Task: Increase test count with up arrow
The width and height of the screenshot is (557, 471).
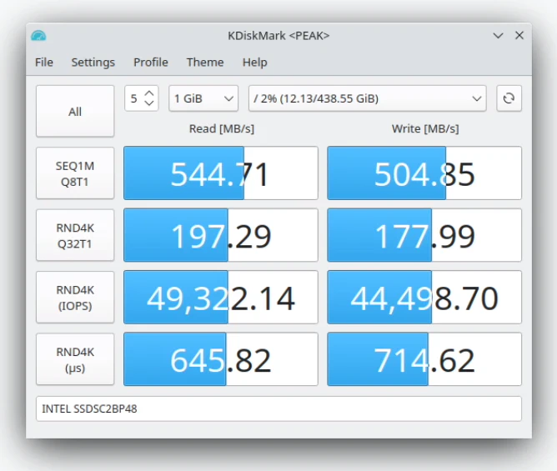Action: click(149, 93)
